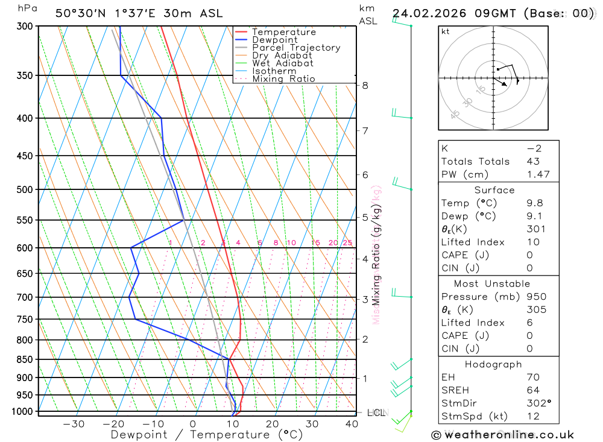Click the Hodograph section heading
The height and width of the screenshot is (442, 603).
[x=493, y=365]
